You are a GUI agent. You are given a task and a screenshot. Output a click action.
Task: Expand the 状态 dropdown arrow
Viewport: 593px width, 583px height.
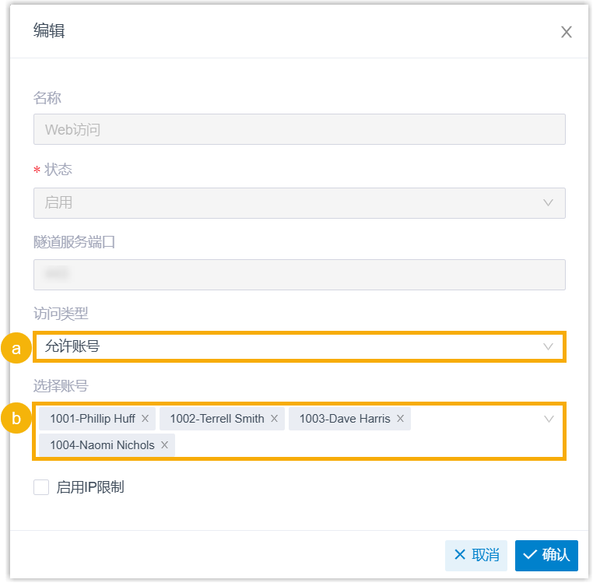548,202
